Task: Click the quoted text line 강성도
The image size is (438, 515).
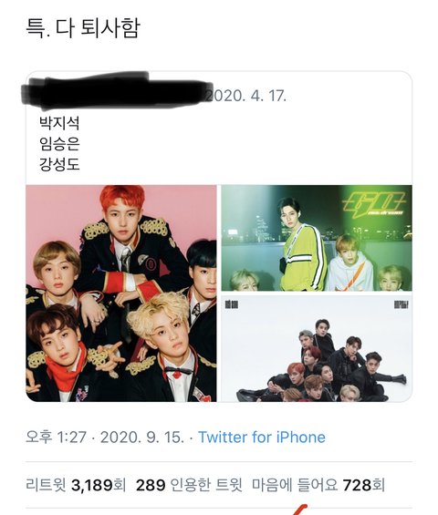Action: 59,164
